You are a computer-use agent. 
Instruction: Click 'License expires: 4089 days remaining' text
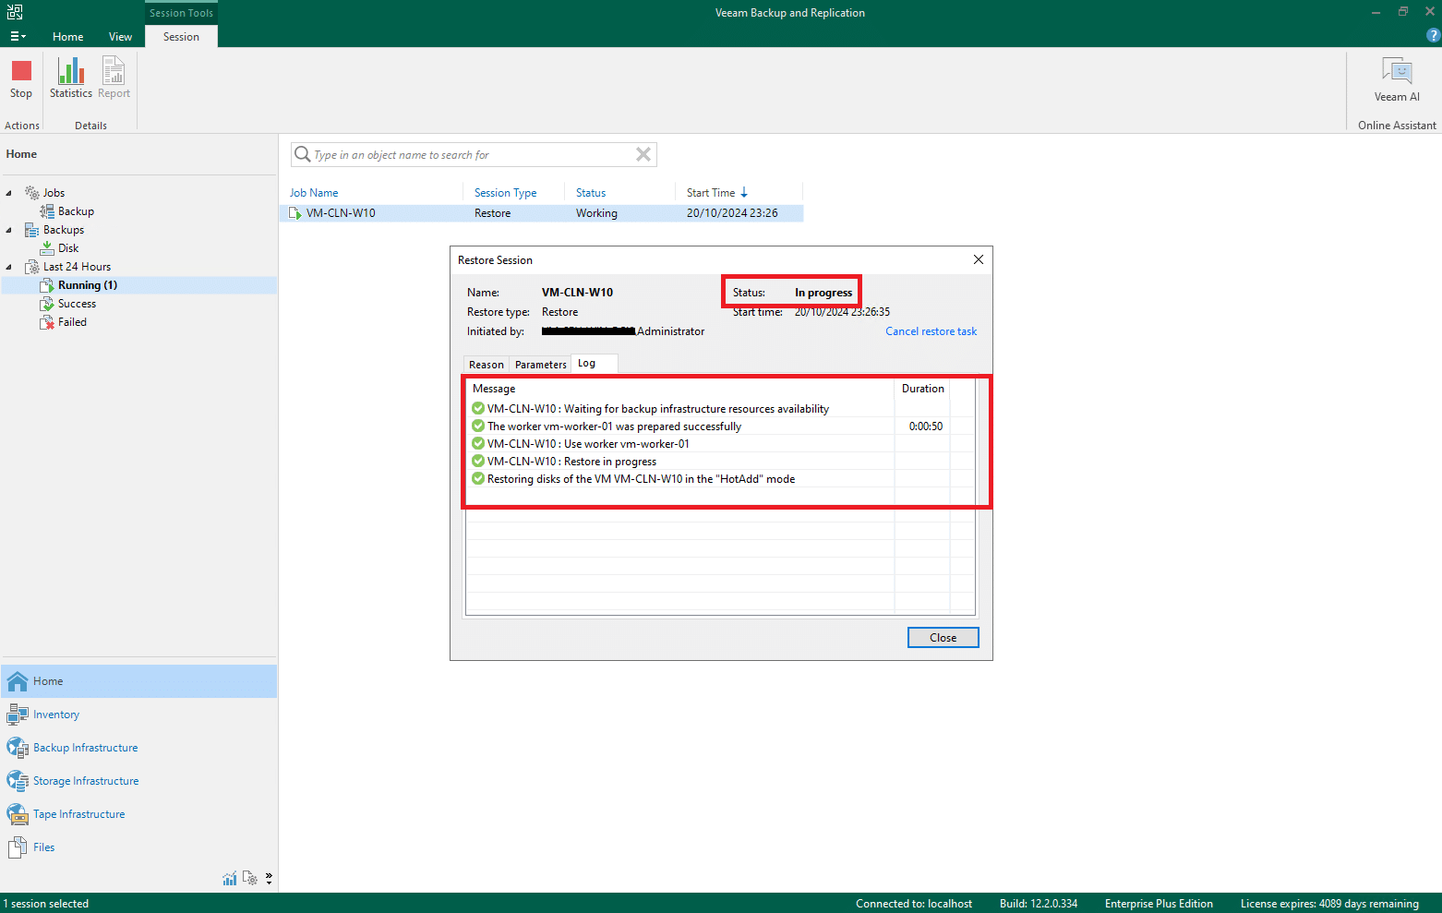coord(1329,904)
